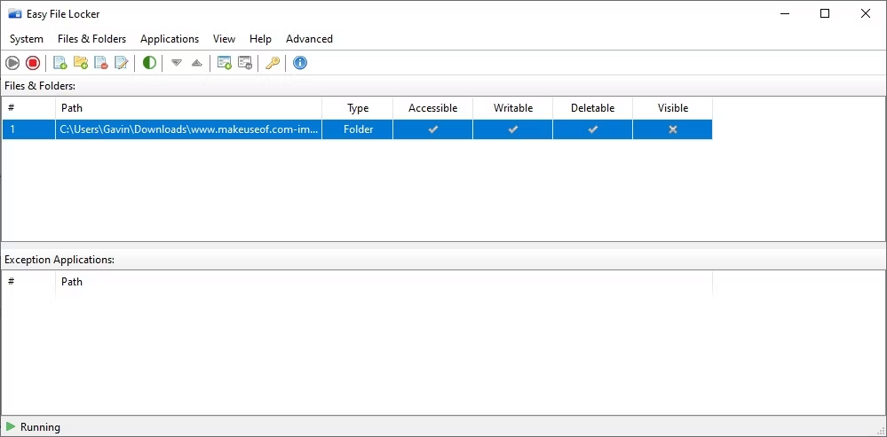Open the Advanced menu

coord(309,39)
